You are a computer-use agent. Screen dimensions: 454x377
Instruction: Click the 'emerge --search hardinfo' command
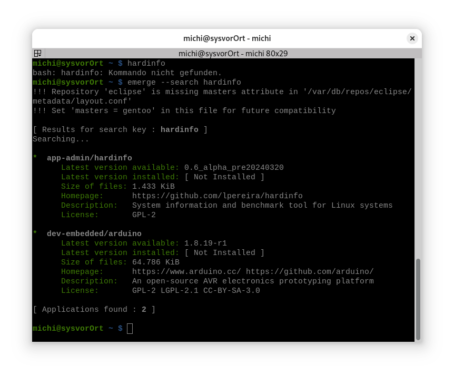pos(184,83)
